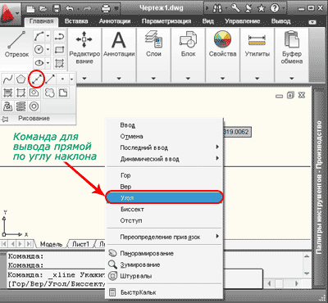The image size is (328, 303).
Task: Select the Wipeout tool
Action: [x=63, y=93]
